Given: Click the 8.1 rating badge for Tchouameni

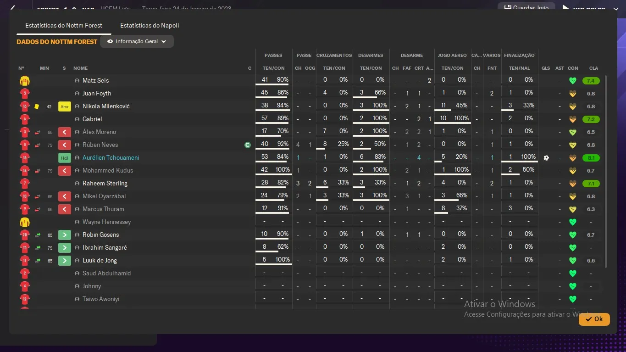Looking at the screenshot, I should tap(591, 158).
